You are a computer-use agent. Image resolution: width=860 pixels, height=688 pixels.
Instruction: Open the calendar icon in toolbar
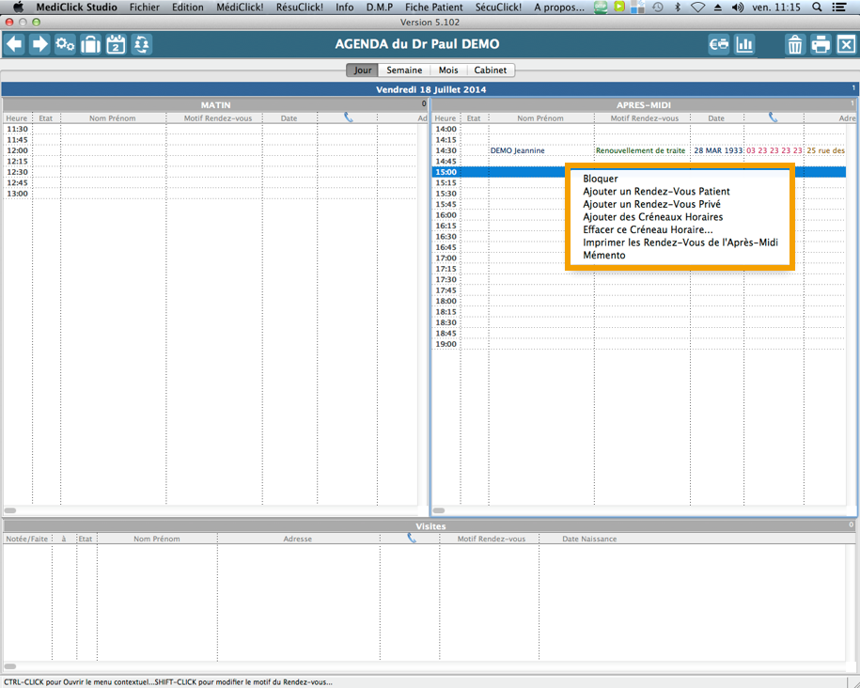pos(116,44)
